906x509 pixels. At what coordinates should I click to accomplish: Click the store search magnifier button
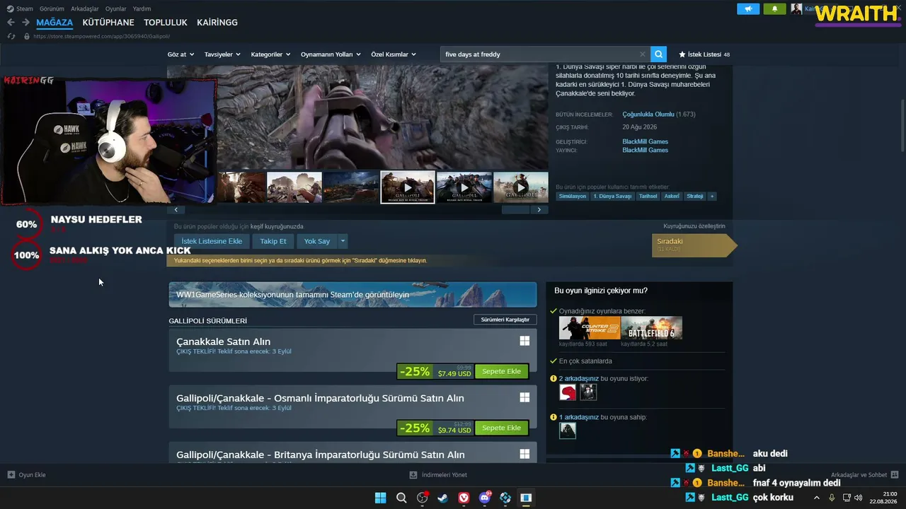[658, 54]
